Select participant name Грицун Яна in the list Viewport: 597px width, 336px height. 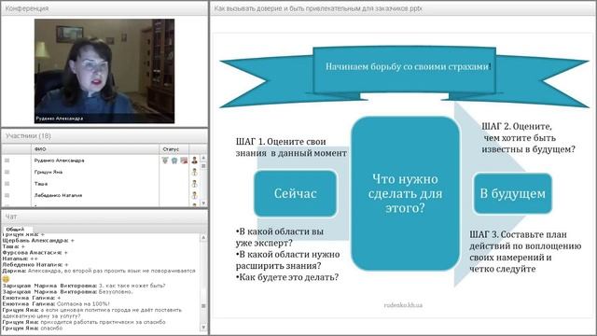[49, 172]
